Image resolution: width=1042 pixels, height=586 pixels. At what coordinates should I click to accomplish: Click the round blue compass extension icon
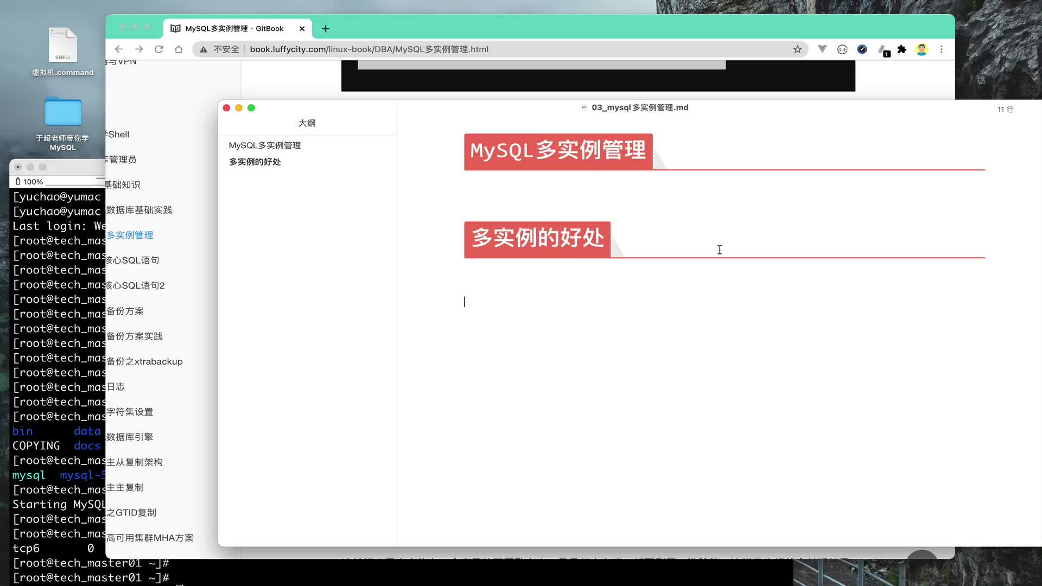[x=862, y=49]
